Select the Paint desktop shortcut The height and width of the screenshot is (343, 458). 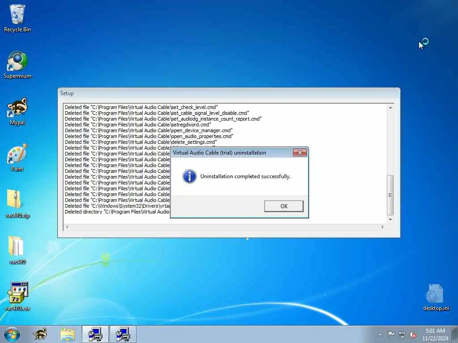[17, 158]
